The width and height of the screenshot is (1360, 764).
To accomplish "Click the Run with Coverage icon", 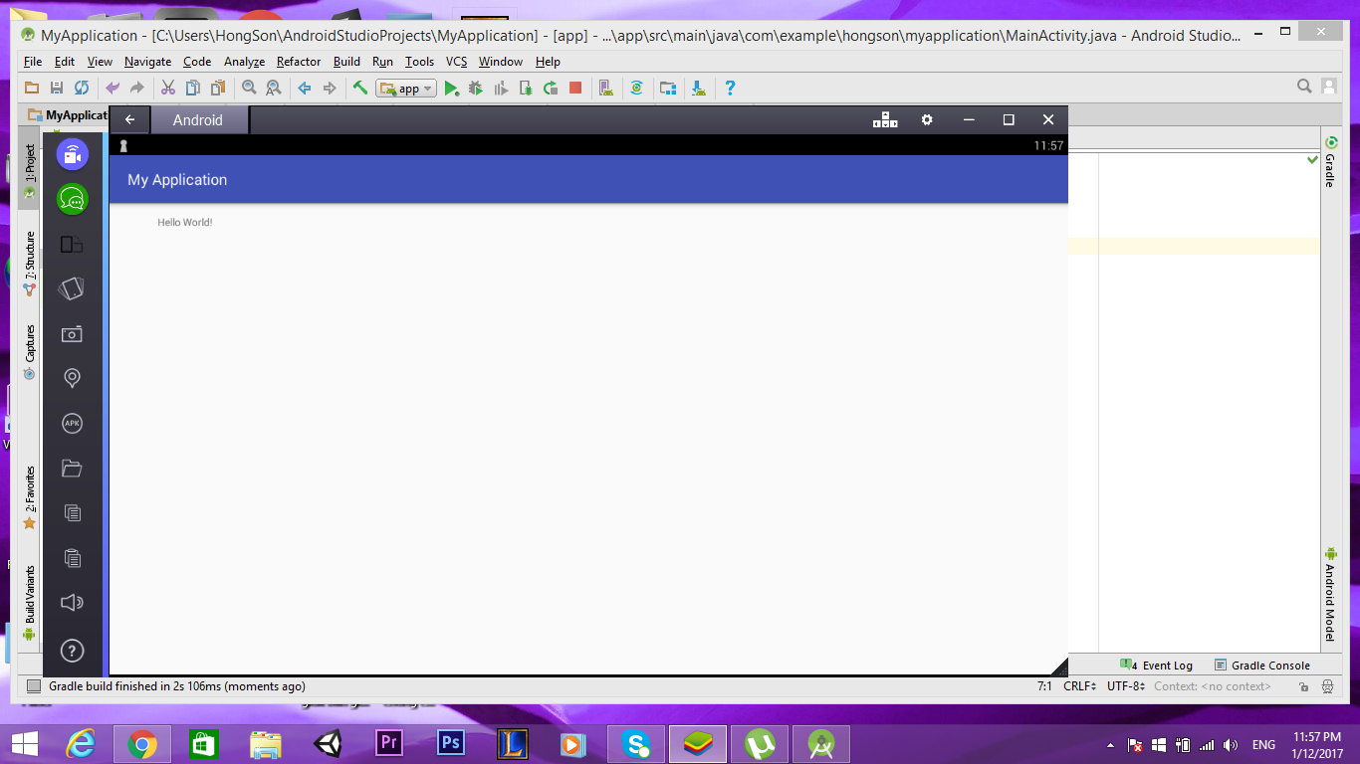I will tap(501, 89).
